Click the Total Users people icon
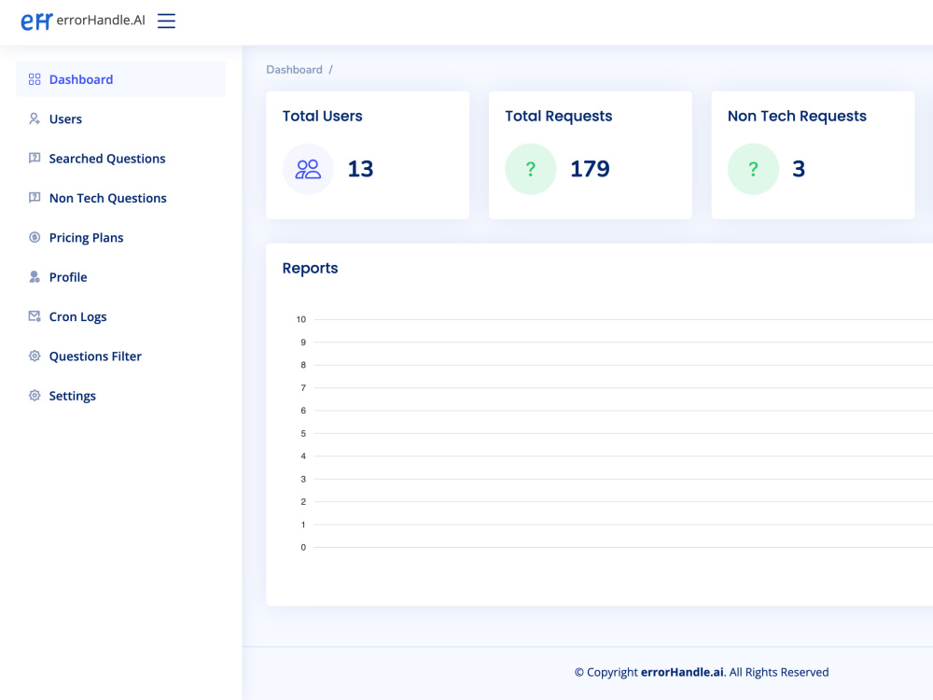933x700 pixels. coord(308,169)
